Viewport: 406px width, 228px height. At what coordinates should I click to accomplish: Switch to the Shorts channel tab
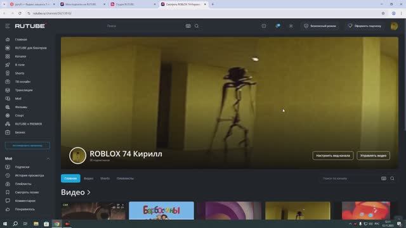point(105,179)
